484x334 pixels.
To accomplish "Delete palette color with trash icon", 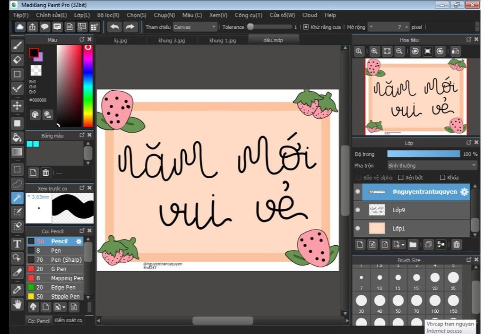I will coord(46,173).
